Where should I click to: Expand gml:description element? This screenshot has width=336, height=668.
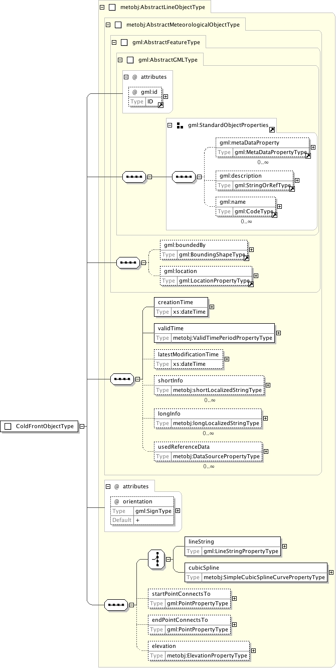297,181
